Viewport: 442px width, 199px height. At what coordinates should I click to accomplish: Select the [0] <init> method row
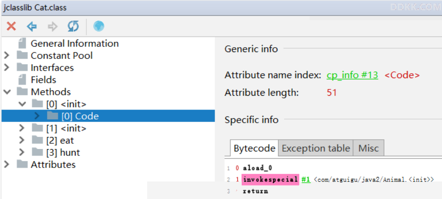(x=66, y=104)
